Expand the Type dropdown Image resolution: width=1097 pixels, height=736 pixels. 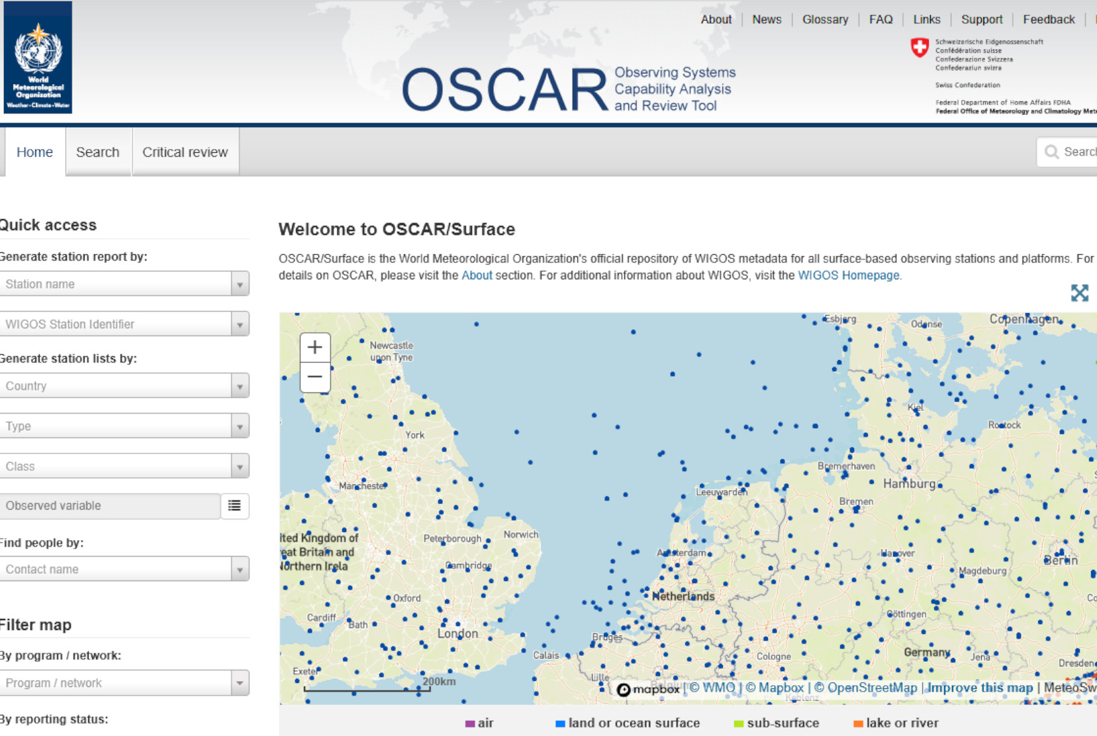[124, 426]
